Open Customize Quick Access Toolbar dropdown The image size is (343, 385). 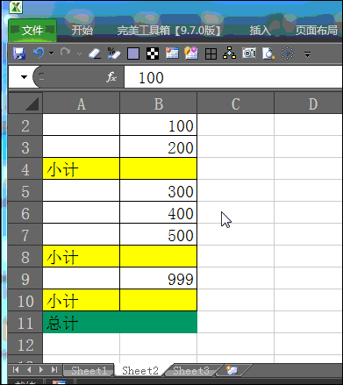307,54
